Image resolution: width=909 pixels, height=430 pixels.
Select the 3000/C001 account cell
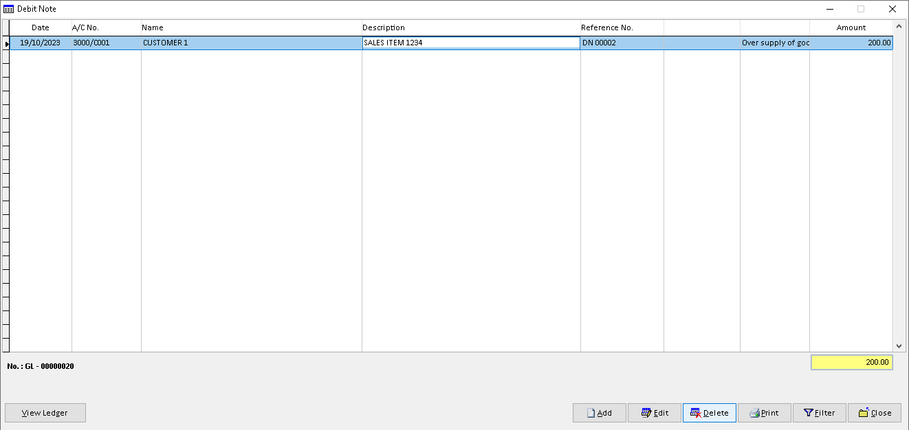coord(106,43)
